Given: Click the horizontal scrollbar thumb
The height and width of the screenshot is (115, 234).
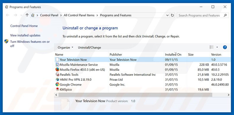Looking at the screenshot, I should [x=135, y=95].
